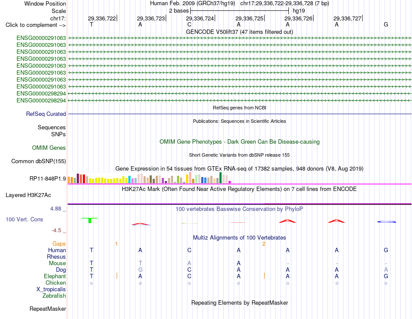Viewport: 412px width, 319px height.
Task: Click the Common dbSNP(155) track label
Action: click(39, 161)
